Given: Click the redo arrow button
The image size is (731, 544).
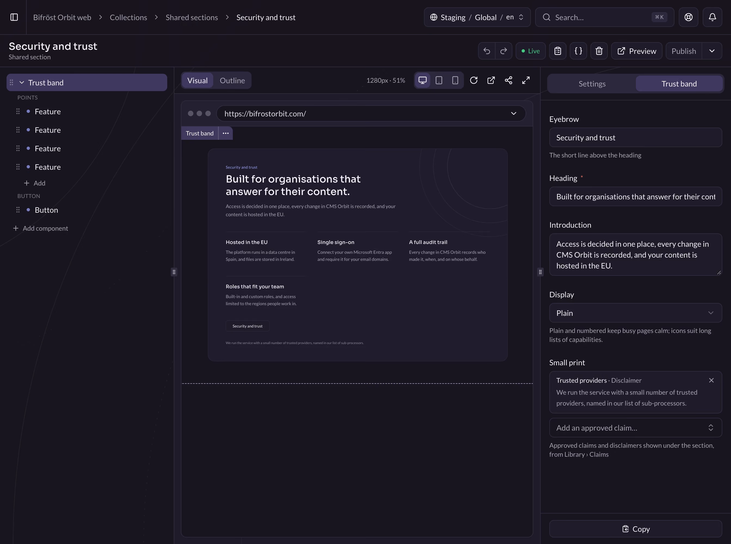Looking at the screenshot, I should pos(503,51).
